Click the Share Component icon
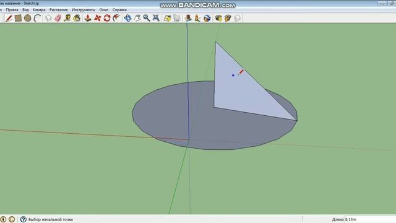396x223 pixels. [x=238, y=18]
